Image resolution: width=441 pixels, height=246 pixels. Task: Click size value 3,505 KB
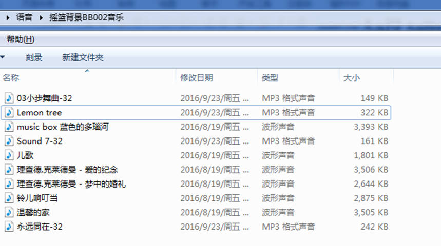[371, 213]
